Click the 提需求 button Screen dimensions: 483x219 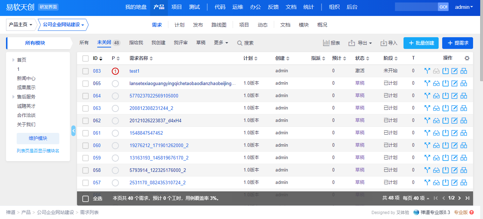457,43
